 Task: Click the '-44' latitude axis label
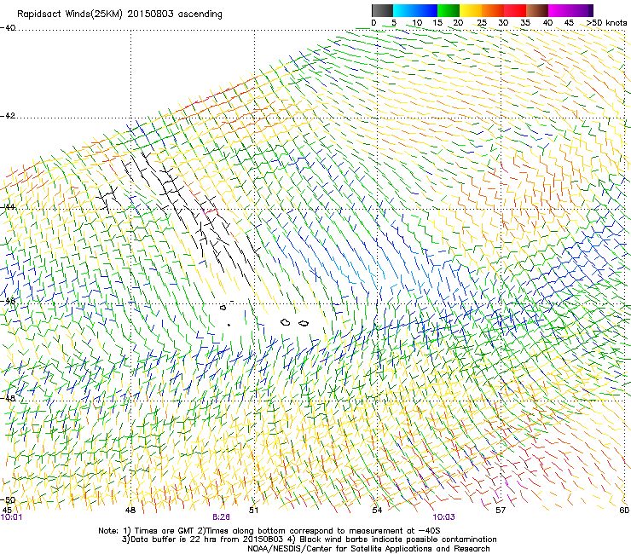pyautogui.click(x=8, y=207)
